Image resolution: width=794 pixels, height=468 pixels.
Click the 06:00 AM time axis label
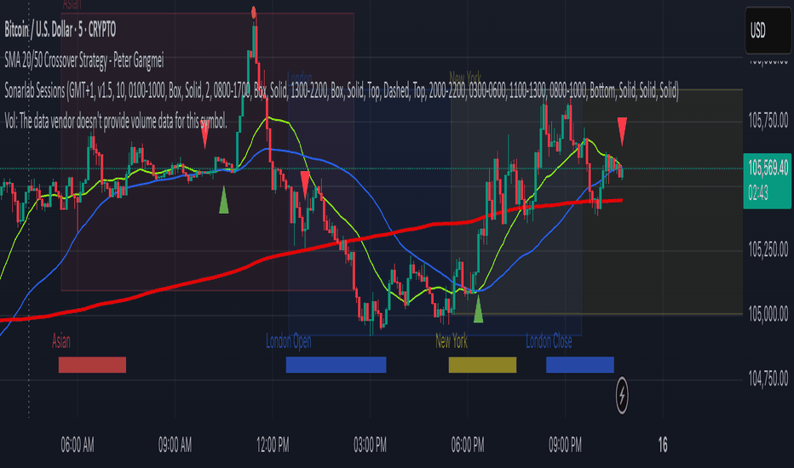point(78,446)
